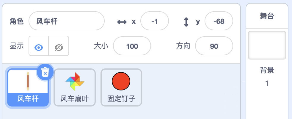Click the 固定钉子 sprite name label

[x=121, y=99]
